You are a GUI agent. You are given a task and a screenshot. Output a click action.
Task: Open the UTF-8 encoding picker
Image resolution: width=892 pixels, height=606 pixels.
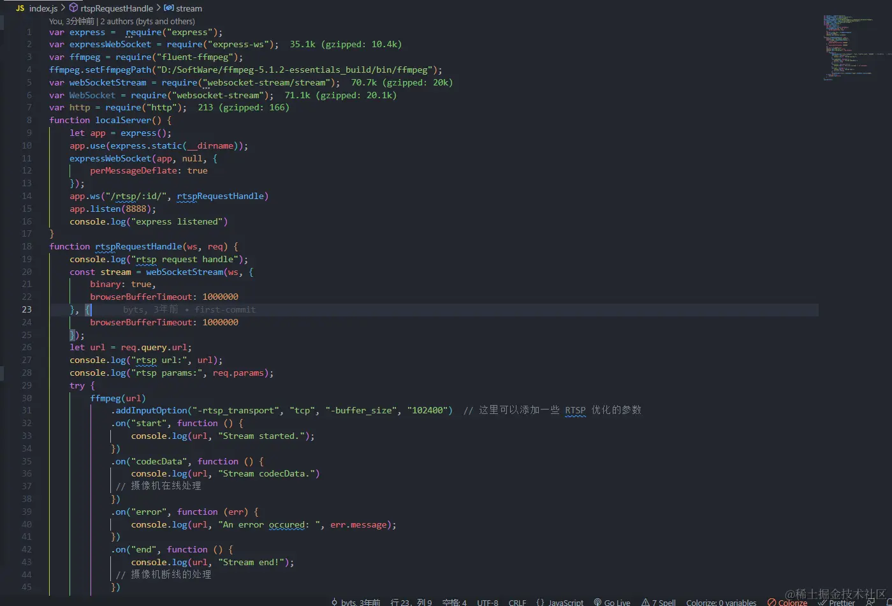coord(487,602)
